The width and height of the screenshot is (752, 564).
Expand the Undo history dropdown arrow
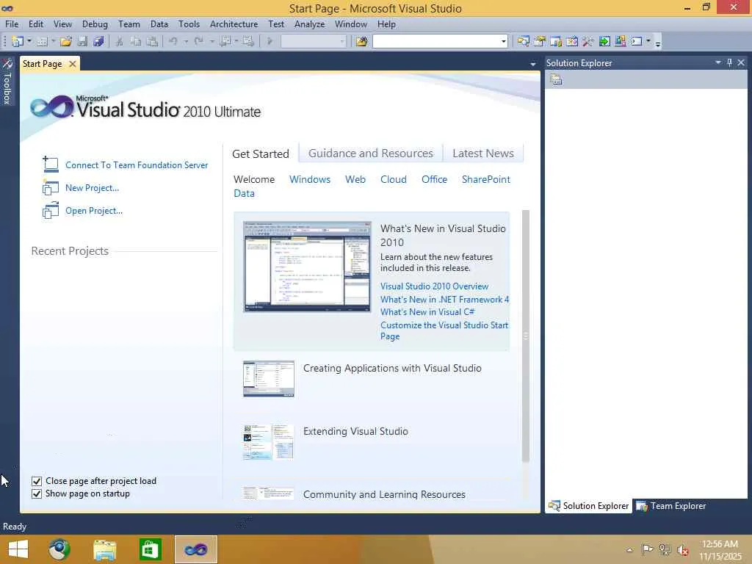[186, 41]
